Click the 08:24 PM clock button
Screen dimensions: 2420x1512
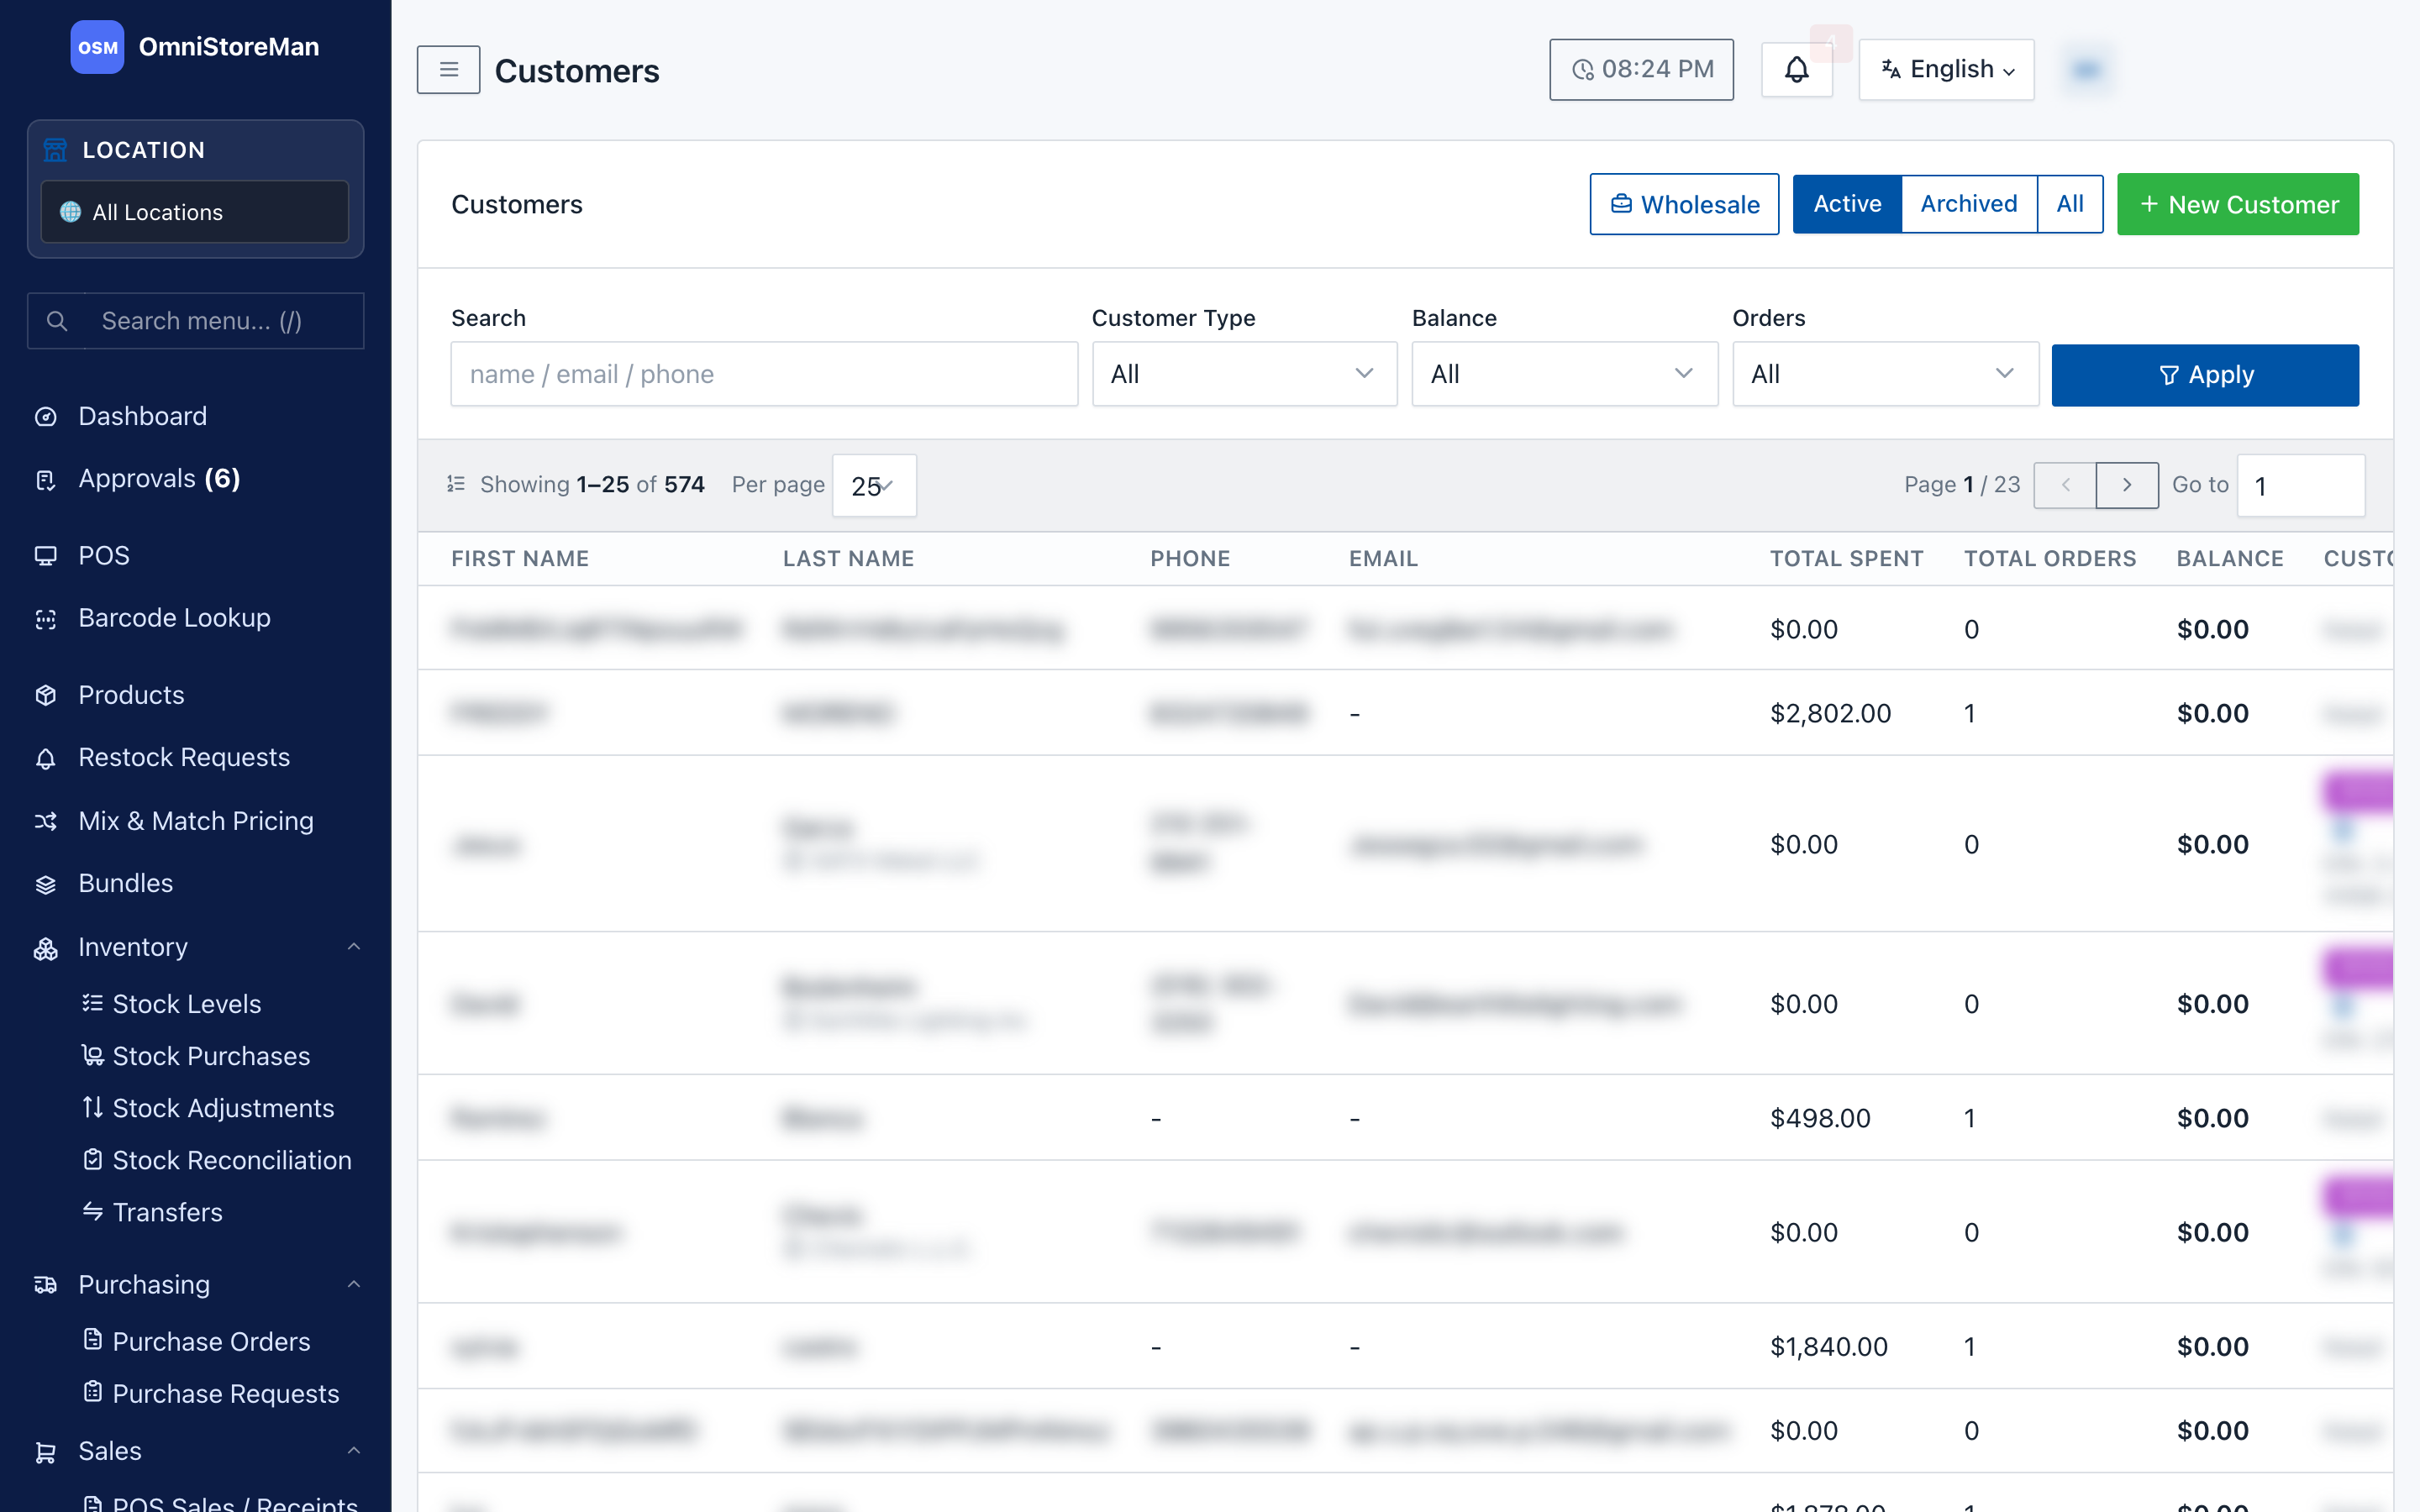[x=1641, y=70]
